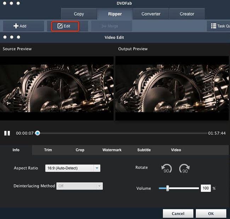Open the Task Queue list
Screen dimensions: 230x219
219,26
